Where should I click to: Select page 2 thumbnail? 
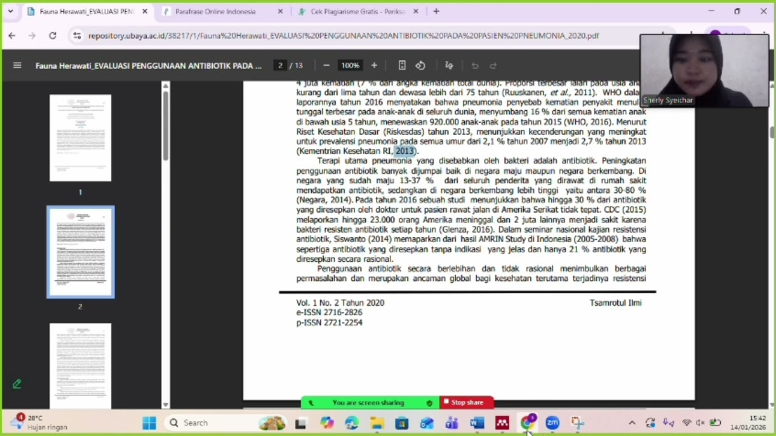pos(80,253)
